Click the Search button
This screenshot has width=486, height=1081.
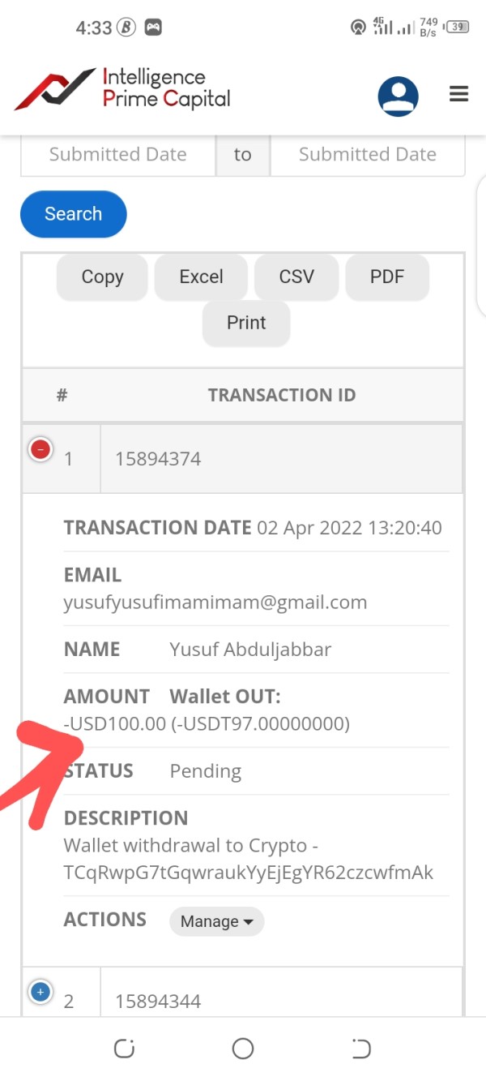(x=73, y=214)
